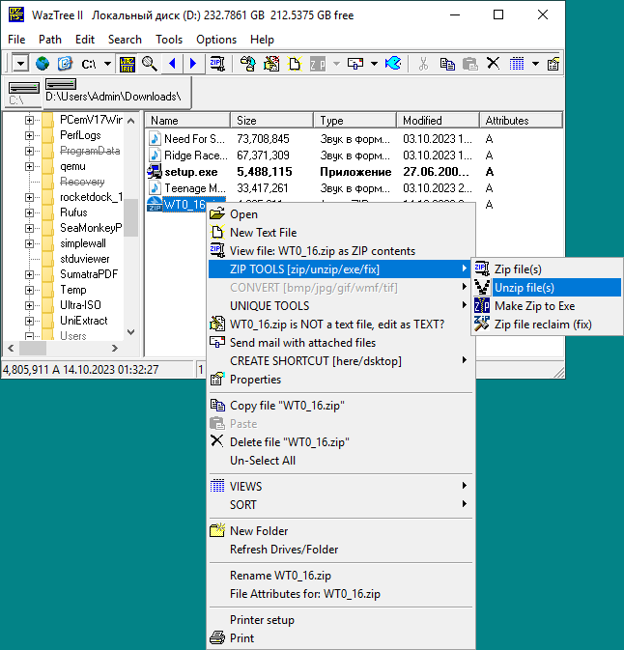The image size is (624, 650).
Task: Click the blue back arrow in toolbar
Action: point(173,64)
